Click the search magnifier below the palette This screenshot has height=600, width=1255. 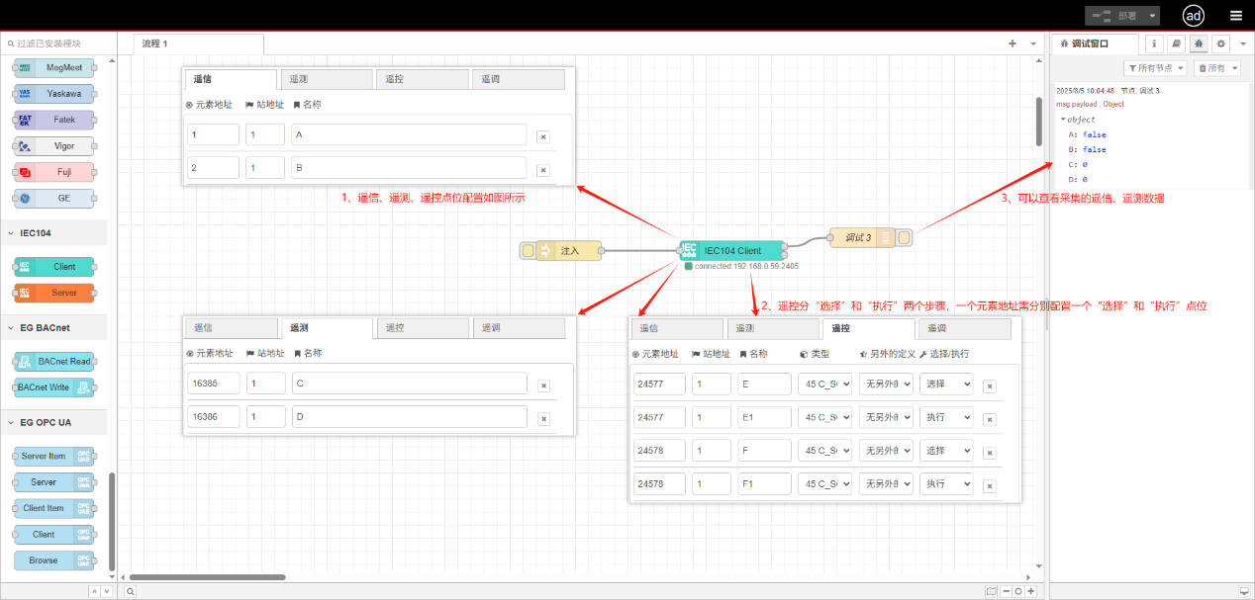[x=130, y=591]
